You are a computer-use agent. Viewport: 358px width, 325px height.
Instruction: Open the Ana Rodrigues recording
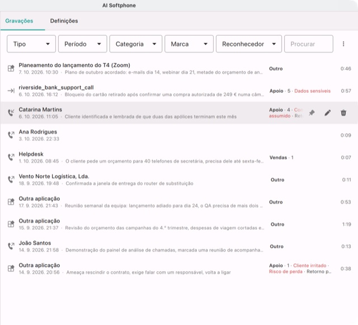179,135
